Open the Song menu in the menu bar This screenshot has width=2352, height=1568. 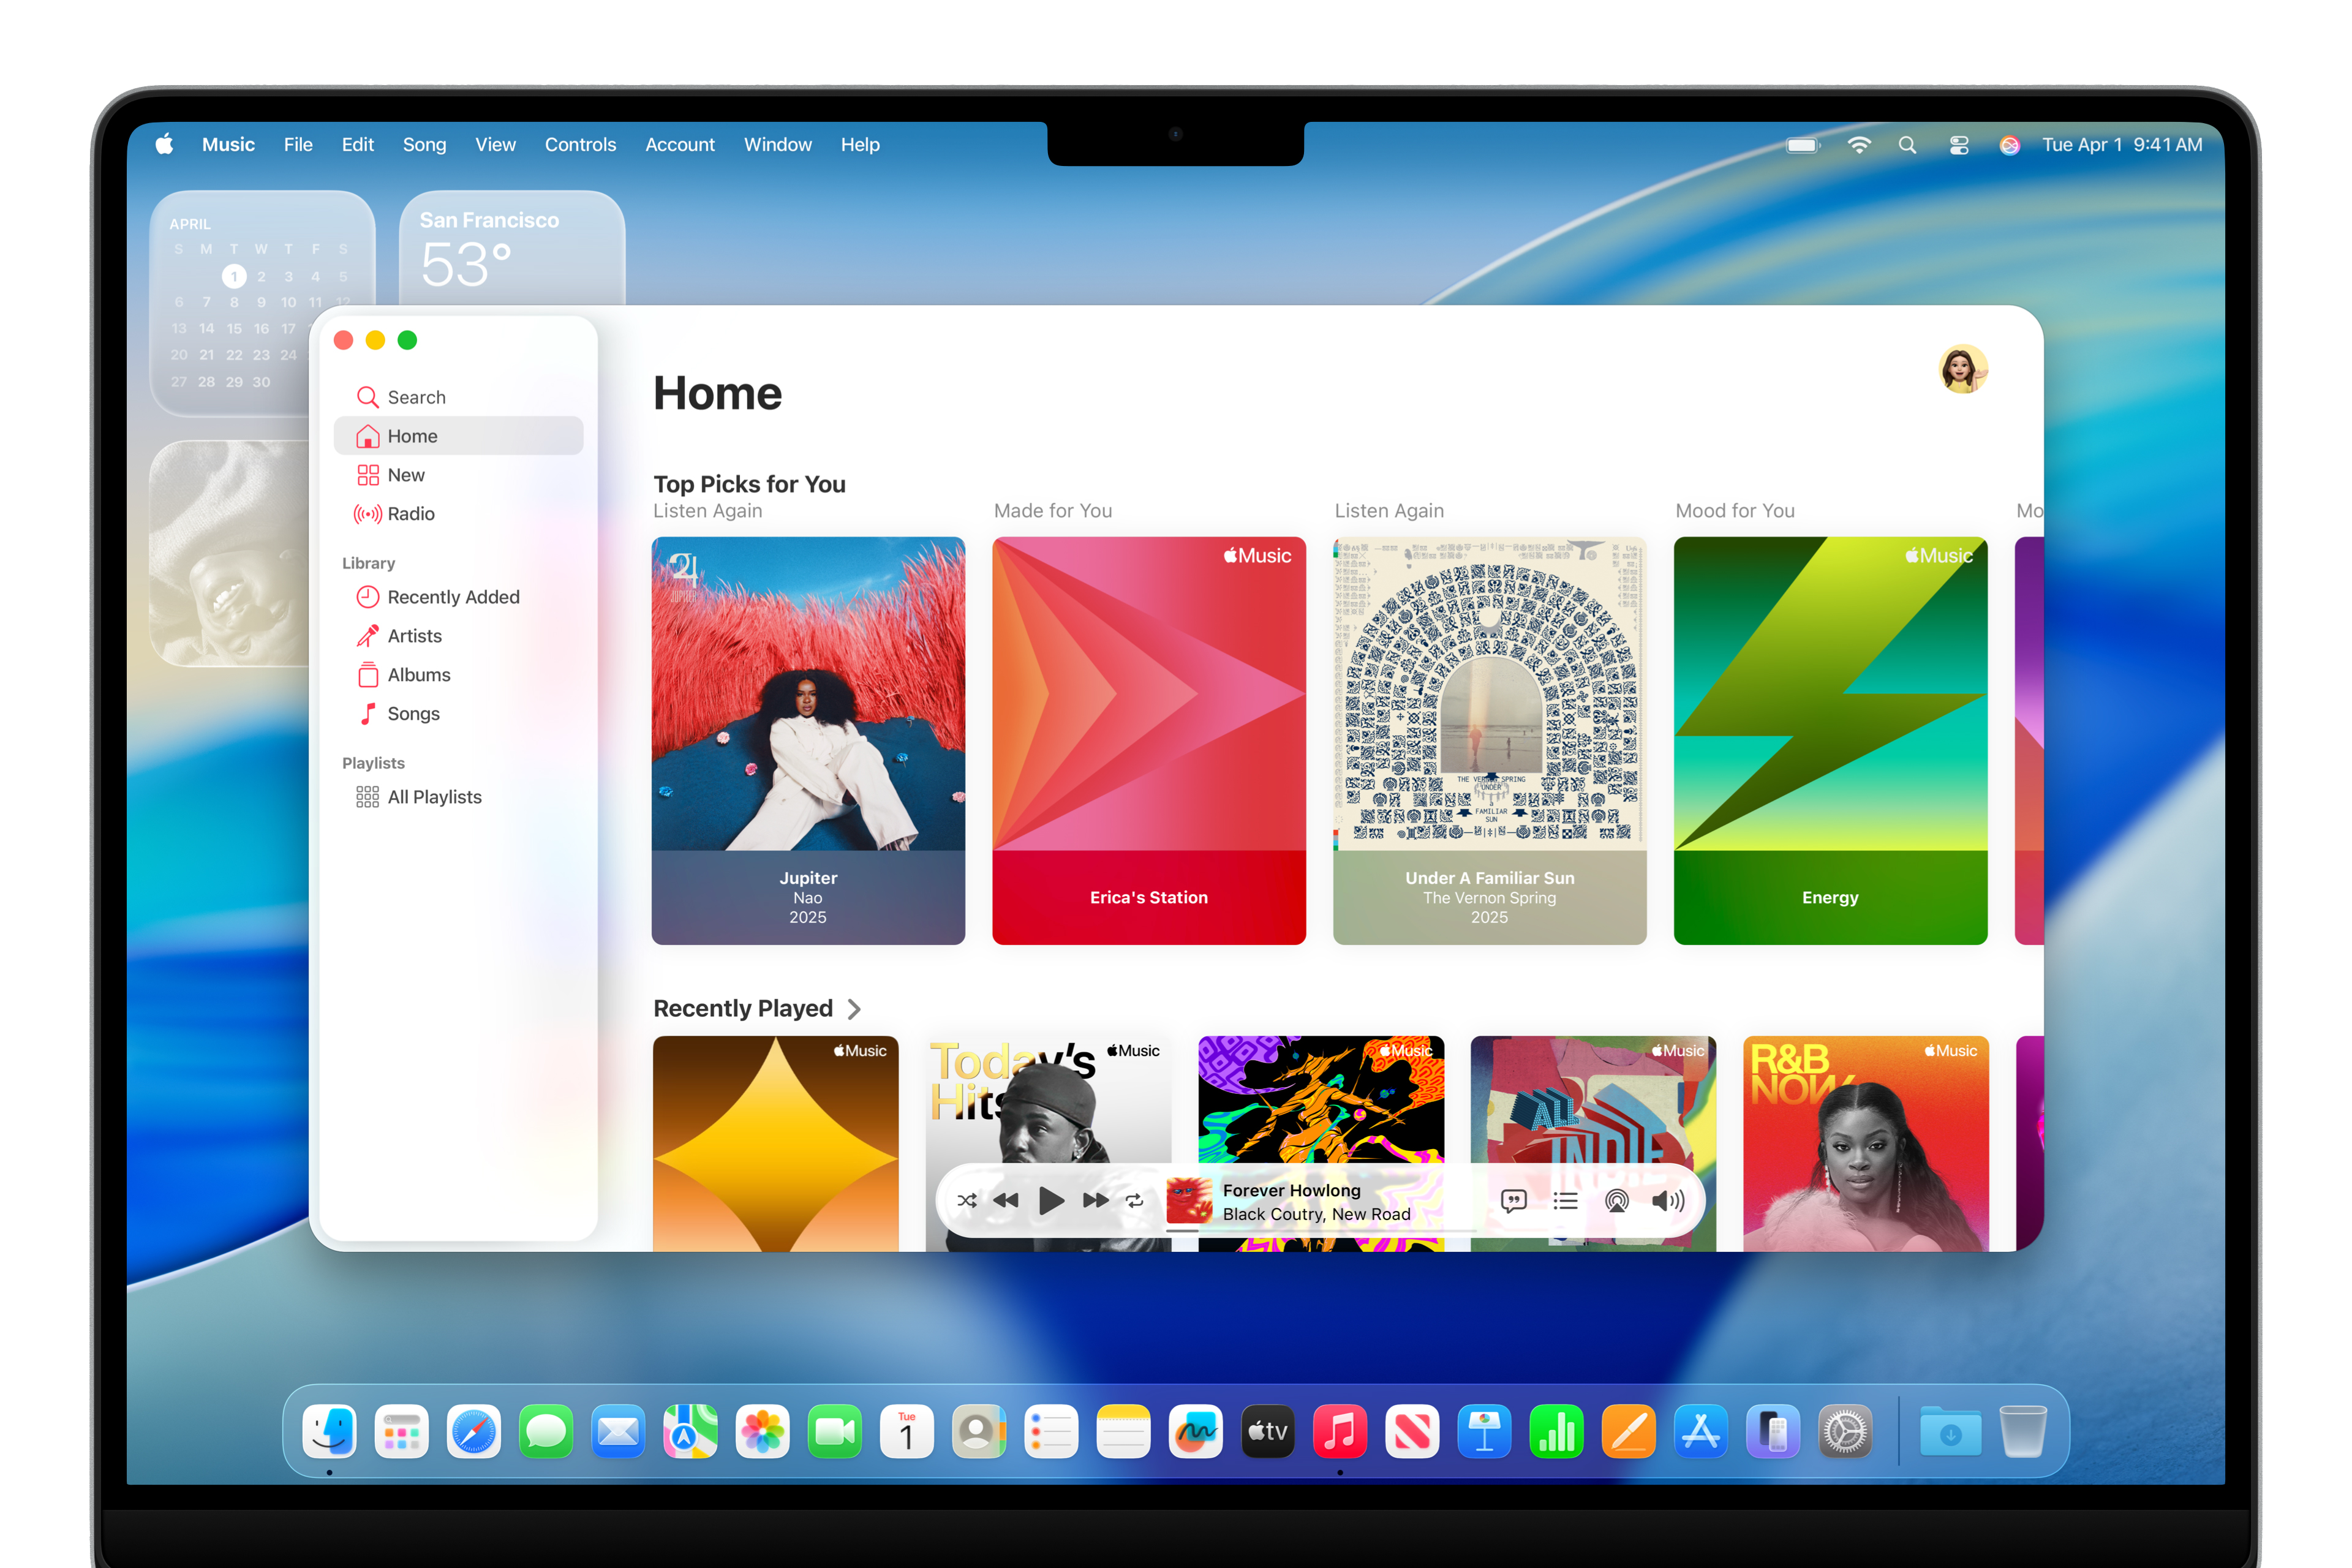tap(424, 144)
